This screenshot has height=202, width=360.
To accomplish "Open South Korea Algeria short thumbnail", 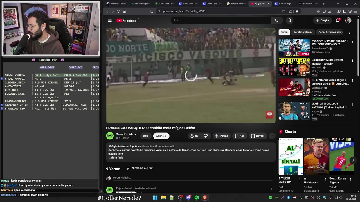I will pos(341,156).
